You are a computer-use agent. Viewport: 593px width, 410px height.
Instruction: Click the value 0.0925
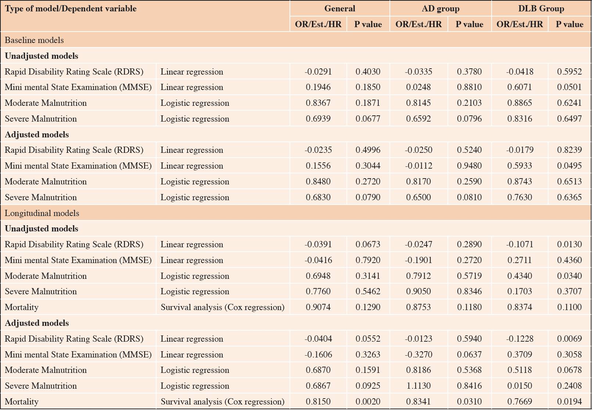click(x=368, y=386)
